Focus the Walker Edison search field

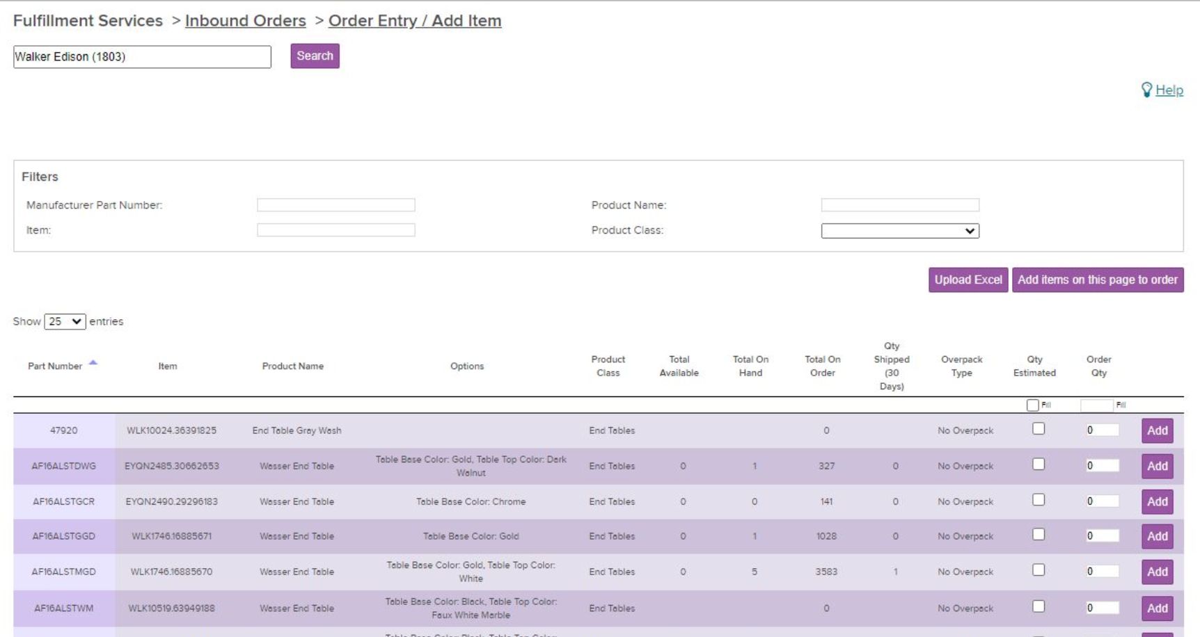tap(142, 57)
